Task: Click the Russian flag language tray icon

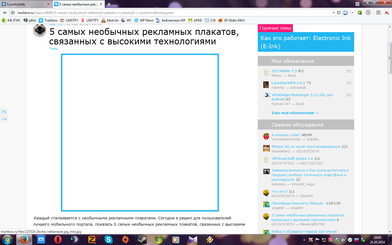Action: 356,240
